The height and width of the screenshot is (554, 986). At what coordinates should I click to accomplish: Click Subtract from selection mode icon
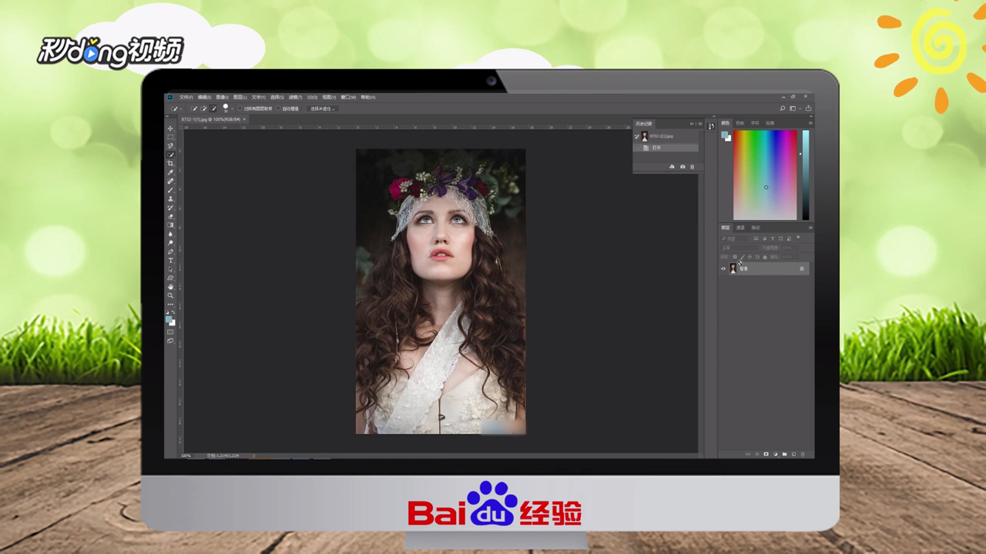coord(213,108)
